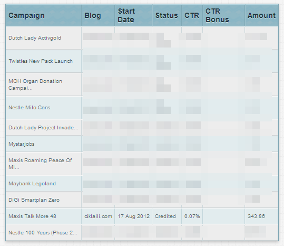Image resolution: width=284 pixels, height=246 pixels.
Task: Open Maxis Roaming Peace Of Mi... campaign
Action: point(40,164)
